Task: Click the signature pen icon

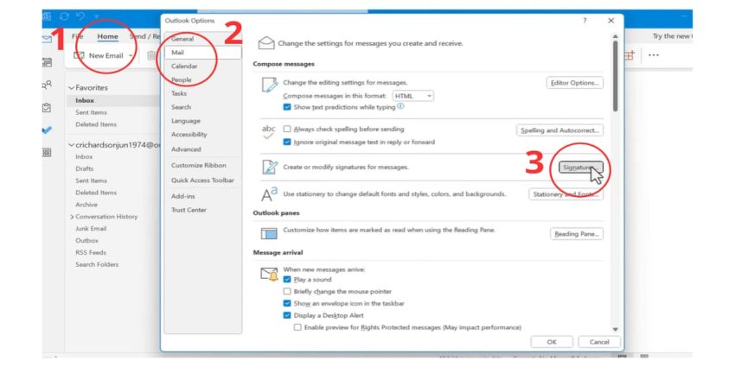Action: click(270, 168)
